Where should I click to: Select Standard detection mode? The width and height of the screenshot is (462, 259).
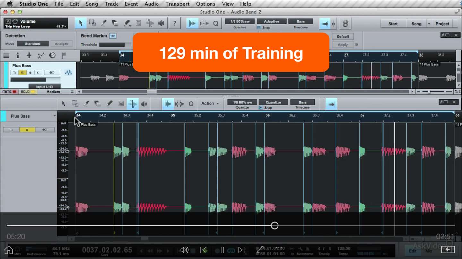coord(33,43)
